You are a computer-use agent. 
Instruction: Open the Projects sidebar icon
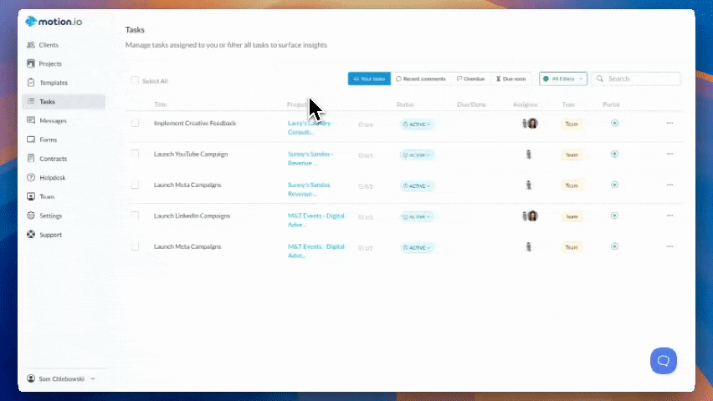[x=31, y=63]
